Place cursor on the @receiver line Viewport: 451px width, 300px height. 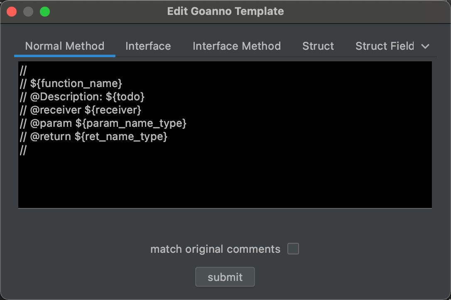[81, 110]
